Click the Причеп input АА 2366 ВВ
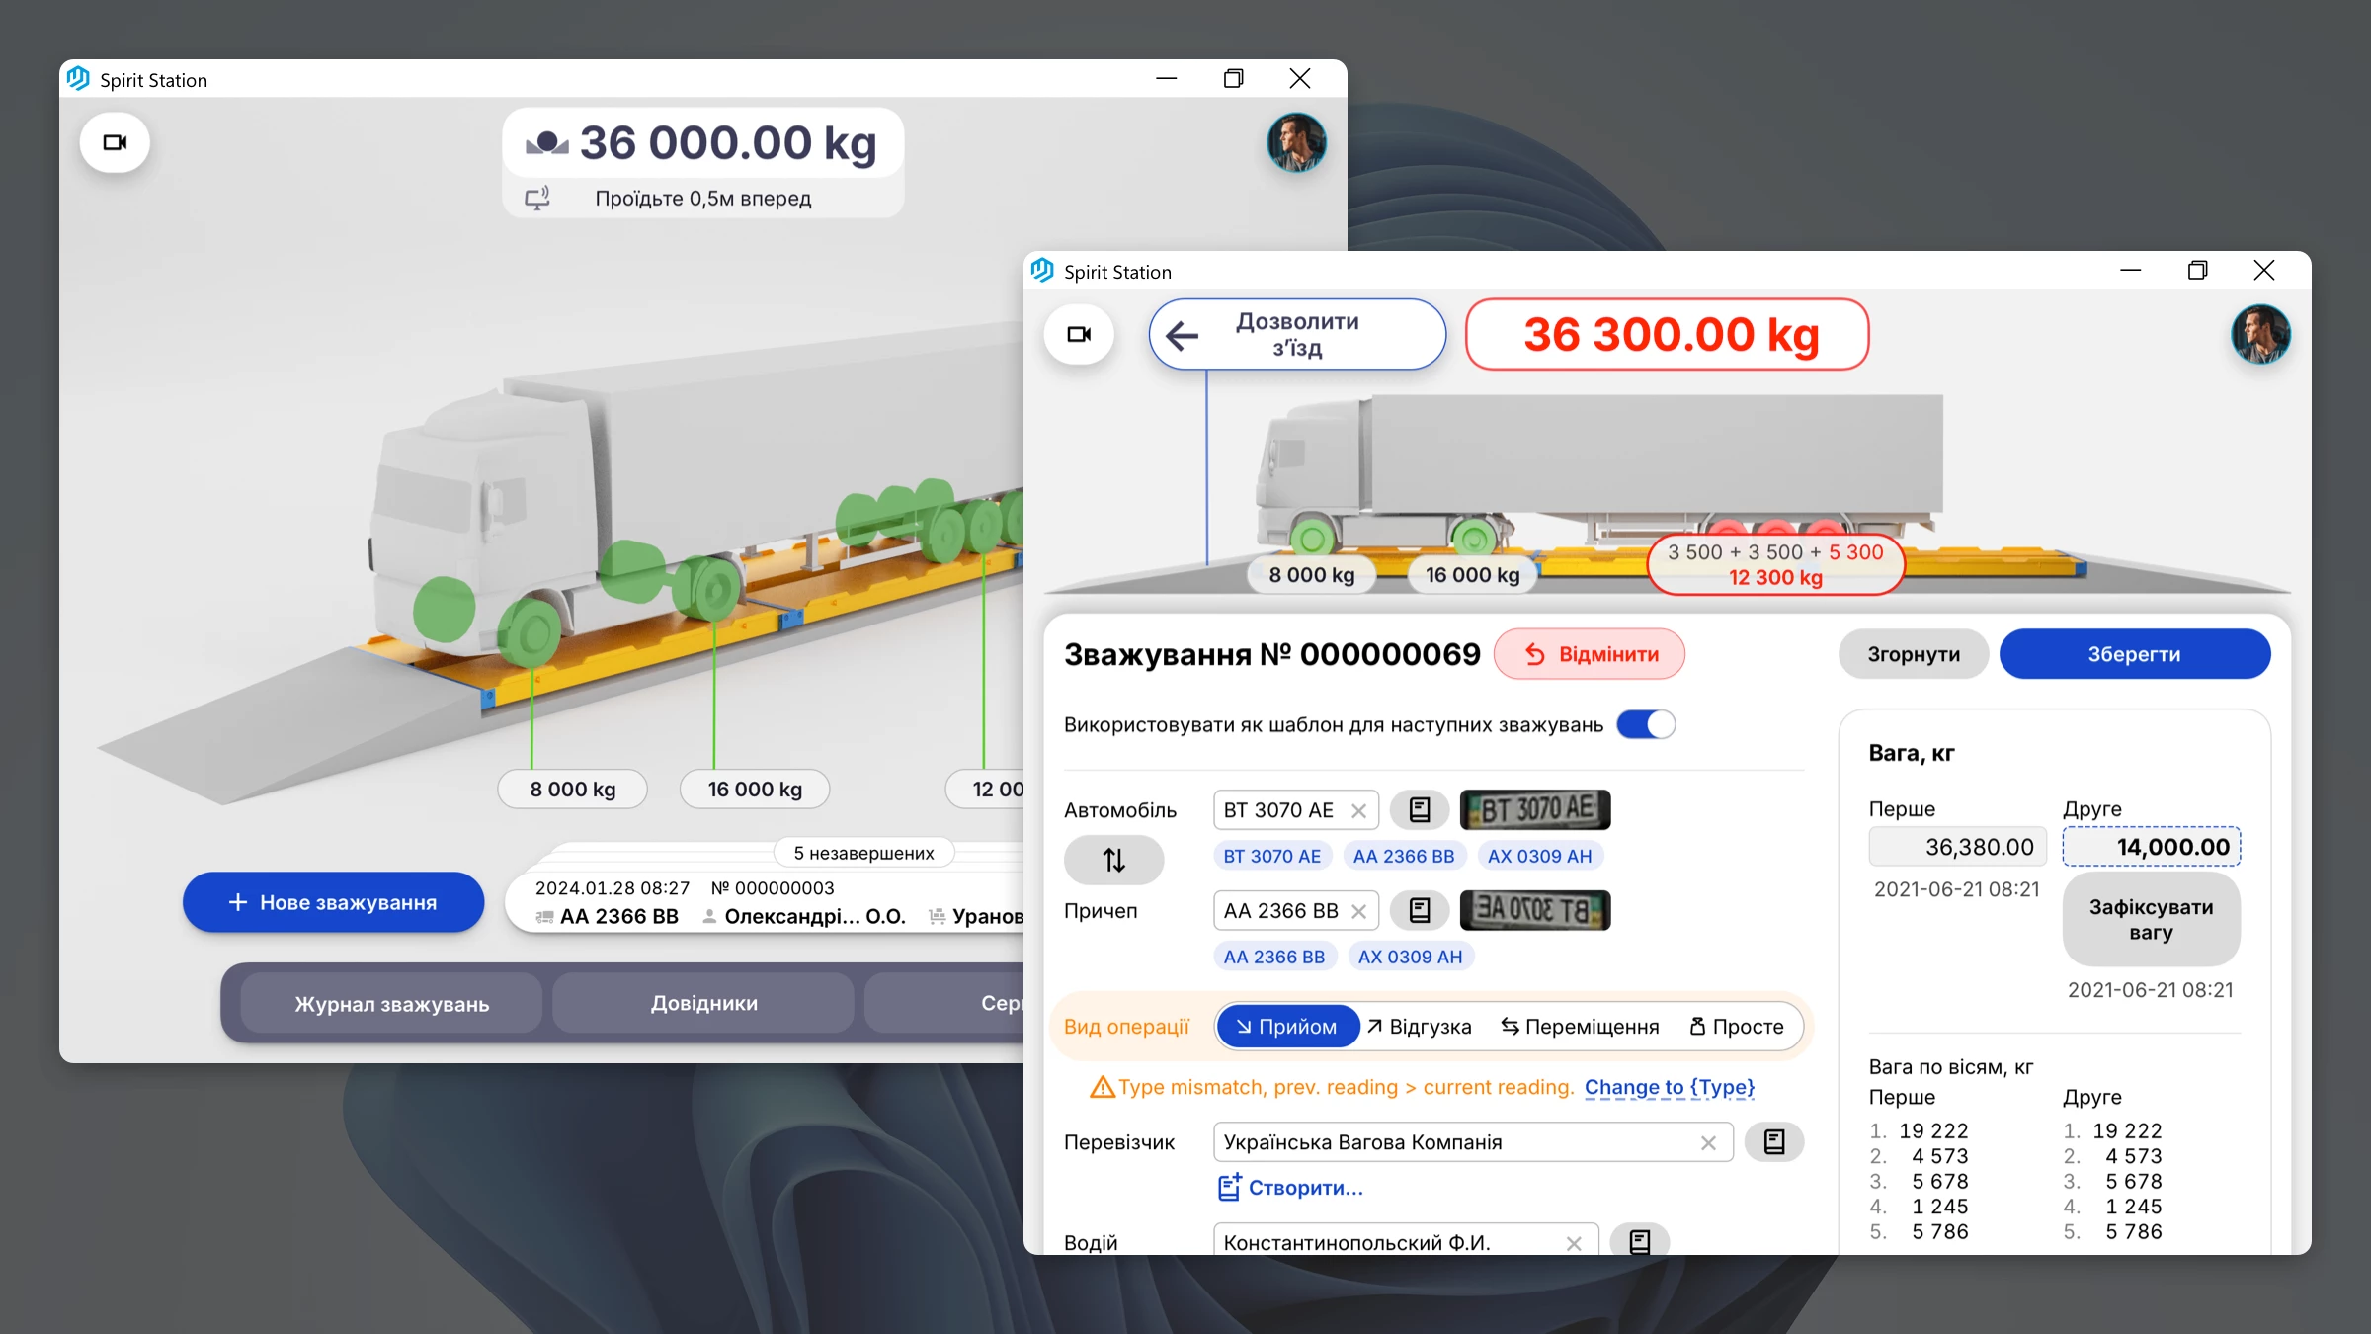The width and height of the screenshot is (2371, 1334). 1295,910
